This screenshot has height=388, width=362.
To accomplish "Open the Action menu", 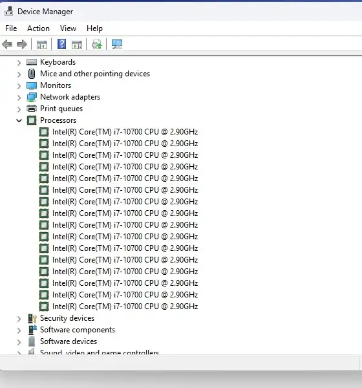I will pos(38,28).
